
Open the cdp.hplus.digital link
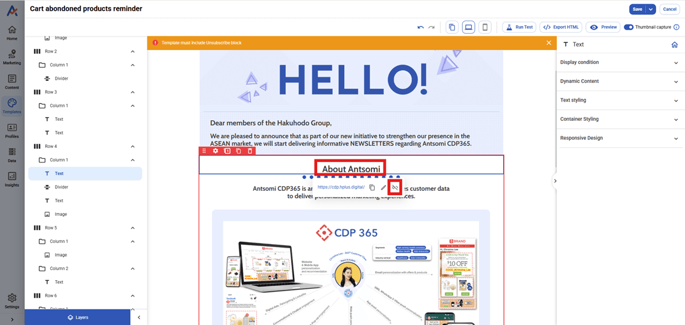341,187
